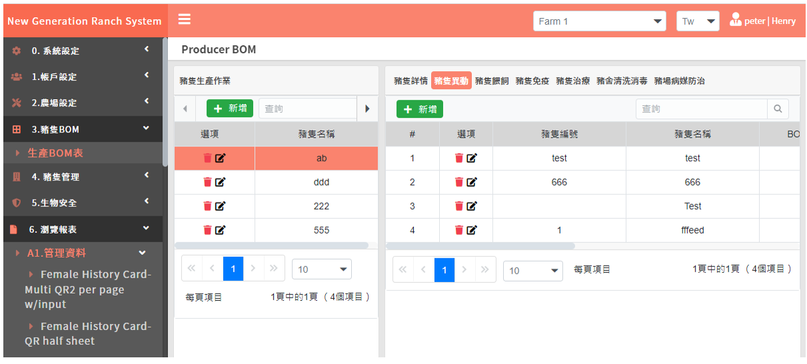Click the hamburger menu icon in header

[185, 20]
